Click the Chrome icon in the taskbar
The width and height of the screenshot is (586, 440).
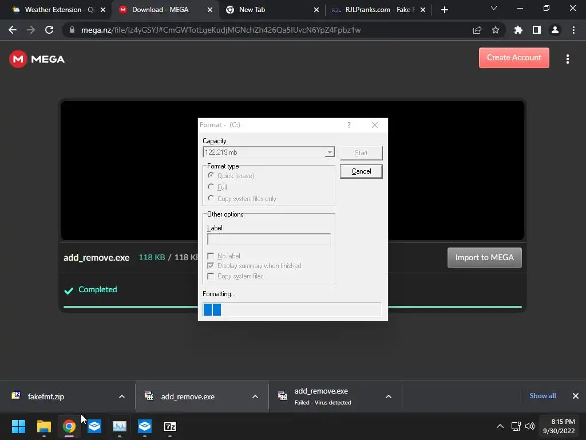[x=69, y=426]
